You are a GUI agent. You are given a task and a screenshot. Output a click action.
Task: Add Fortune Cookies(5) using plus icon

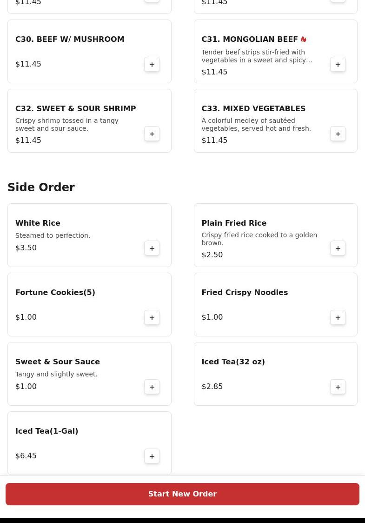pos(152,317)
